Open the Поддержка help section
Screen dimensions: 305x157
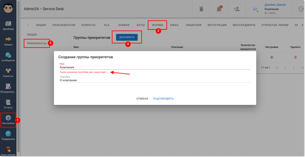pos(8,136)
